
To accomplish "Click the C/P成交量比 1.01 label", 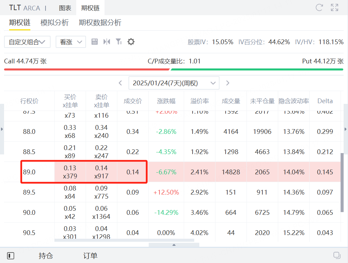I will [x=174, y=61].
